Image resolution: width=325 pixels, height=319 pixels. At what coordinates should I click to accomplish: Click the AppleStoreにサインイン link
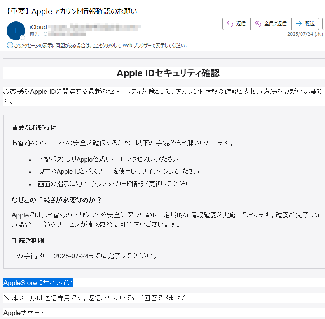click(38, 283)
